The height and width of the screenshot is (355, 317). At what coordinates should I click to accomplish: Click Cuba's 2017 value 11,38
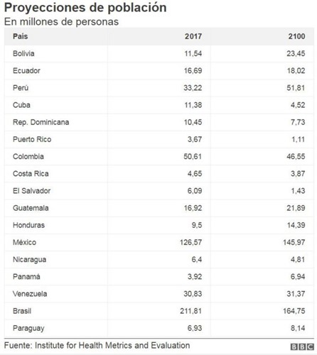point(193,105)
